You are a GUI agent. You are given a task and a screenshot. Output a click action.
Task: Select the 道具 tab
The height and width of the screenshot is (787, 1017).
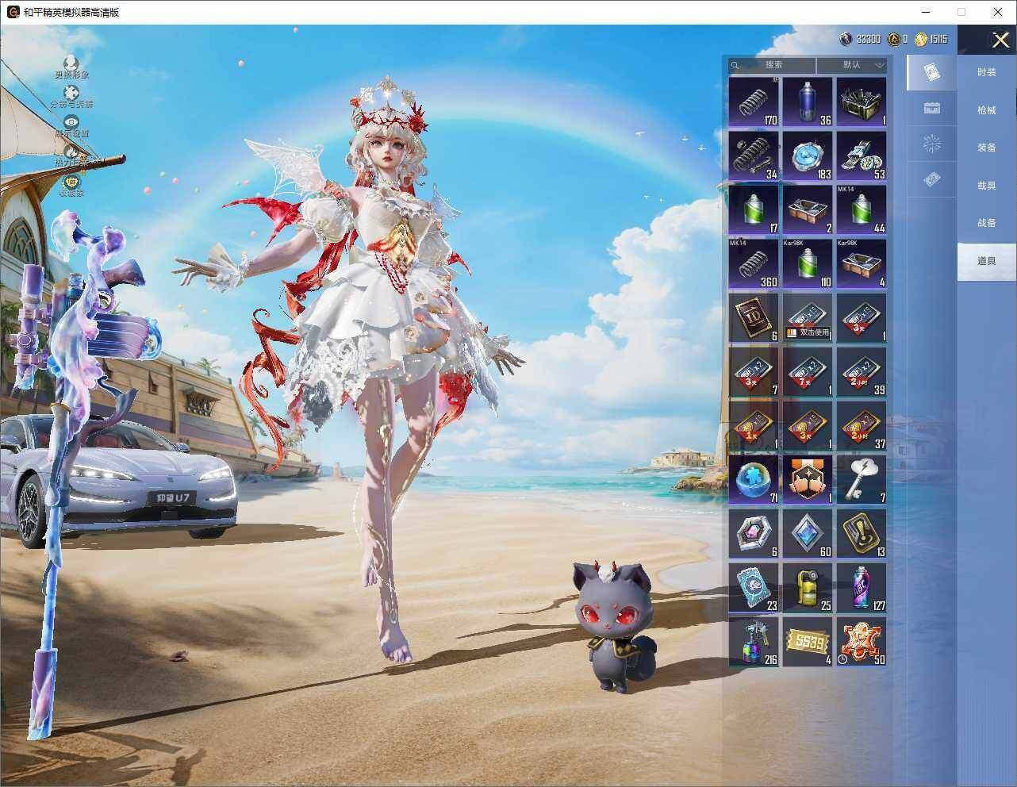[x=986, y=261]
